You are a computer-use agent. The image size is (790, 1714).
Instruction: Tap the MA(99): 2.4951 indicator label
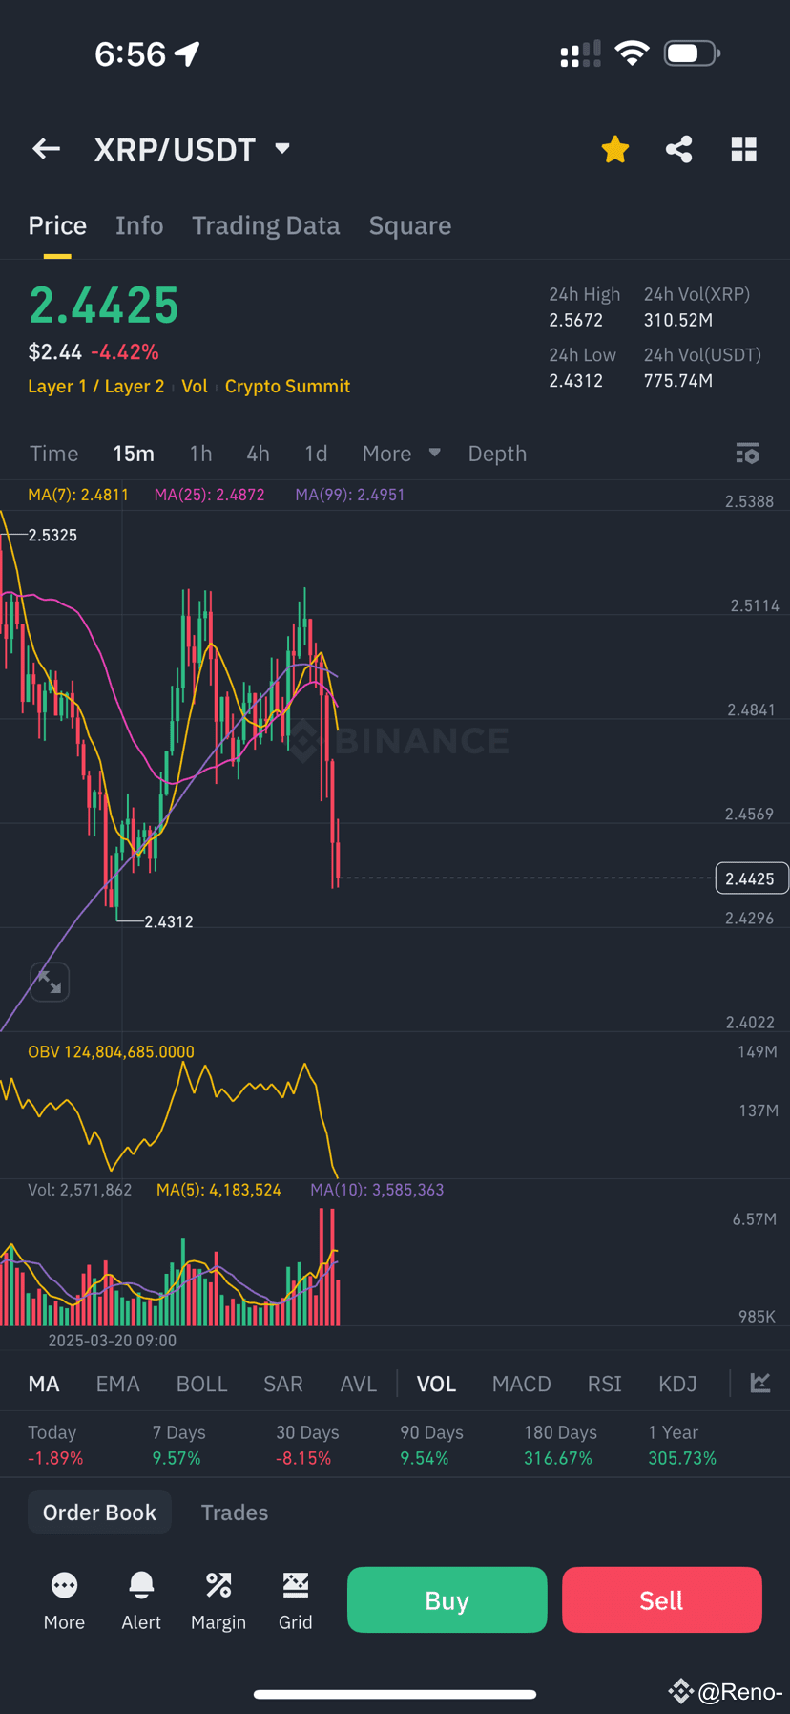click(350, 495)
